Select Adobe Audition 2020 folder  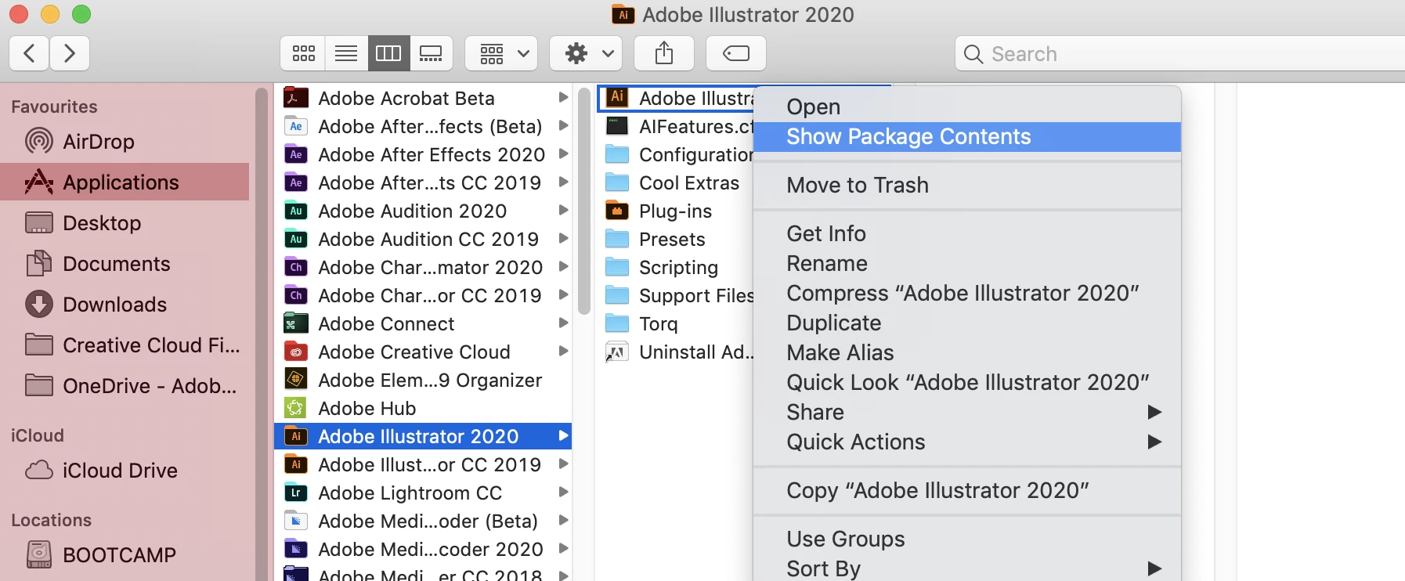pos(423,211)
